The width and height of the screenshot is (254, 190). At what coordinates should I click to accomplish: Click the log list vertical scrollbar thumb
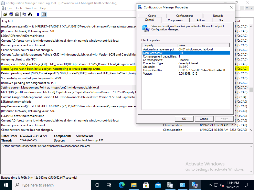251,90
